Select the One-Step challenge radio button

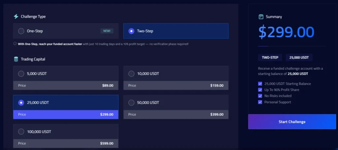pos(21,31)
